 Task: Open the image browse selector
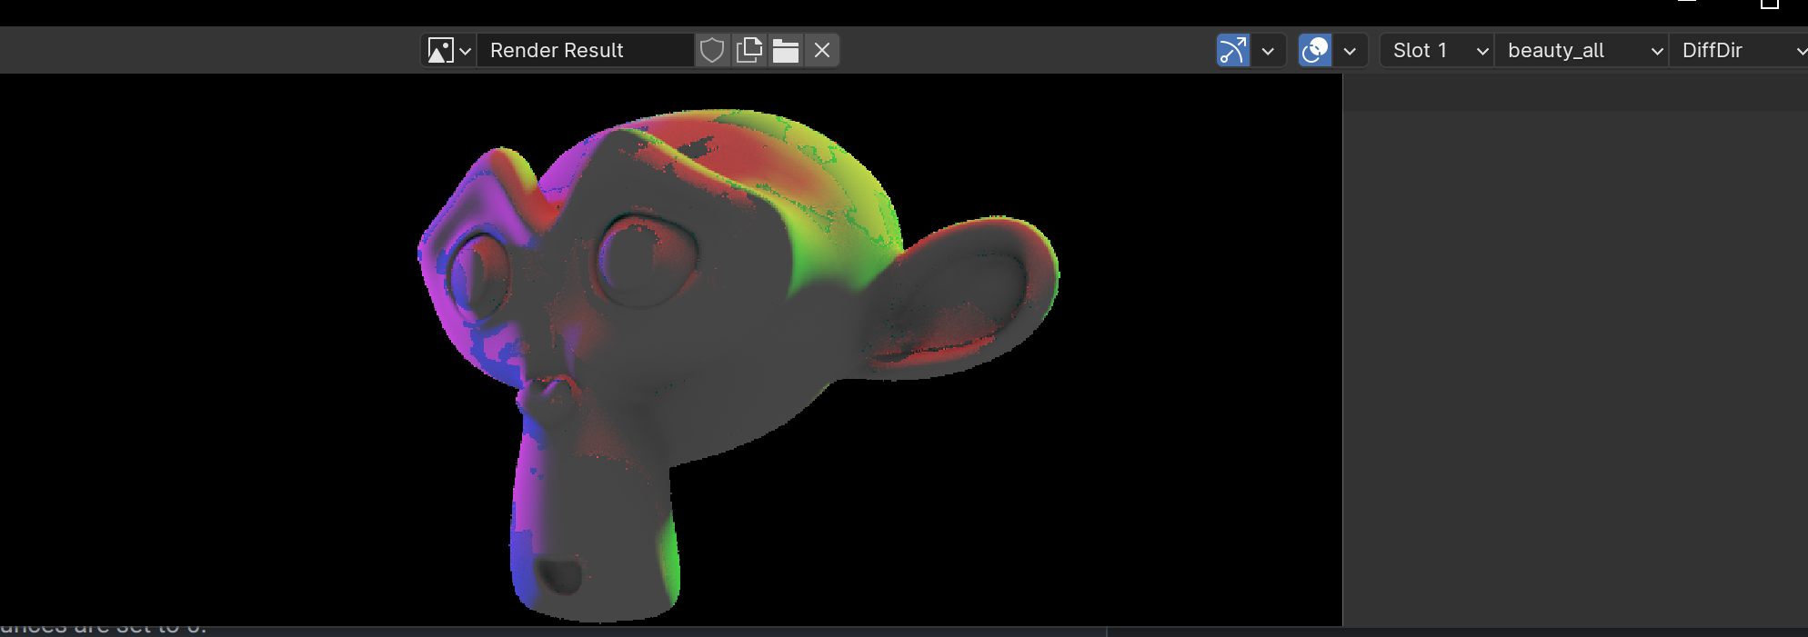(x=449, y=50)
